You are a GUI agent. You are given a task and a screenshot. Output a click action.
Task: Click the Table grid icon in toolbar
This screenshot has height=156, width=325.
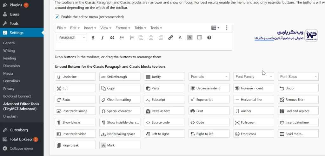(x=199, y=38)
